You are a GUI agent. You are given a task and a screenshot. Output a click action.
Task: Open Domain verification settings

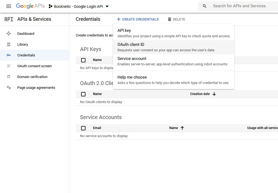32,77
